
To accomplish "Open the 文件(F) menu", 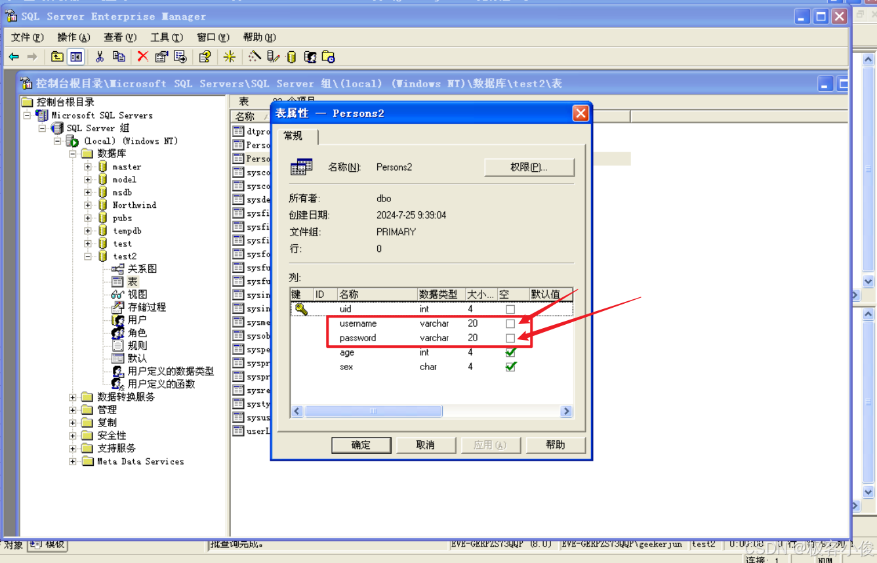I will (28, 37).
